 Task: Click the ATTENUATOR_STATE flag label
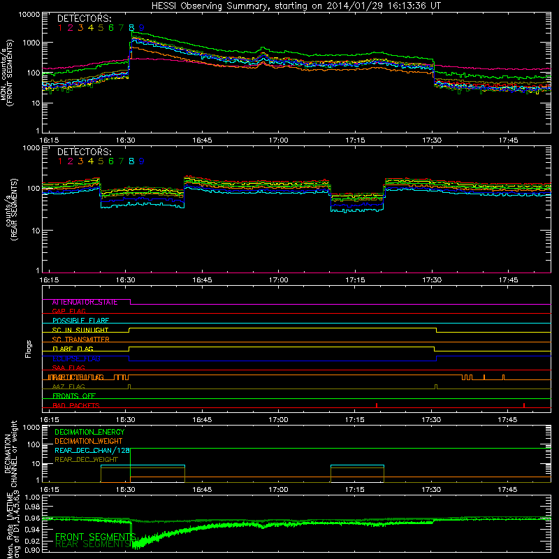click(x=85, y=303)
